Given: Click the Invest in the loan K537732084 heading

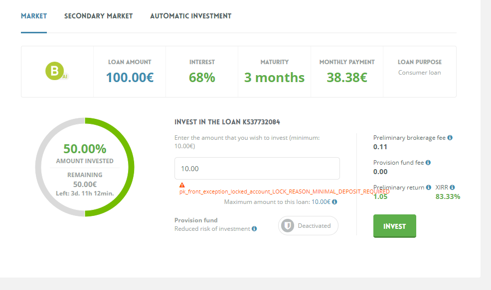Looking at the screenshot, I should coord(227,122).
